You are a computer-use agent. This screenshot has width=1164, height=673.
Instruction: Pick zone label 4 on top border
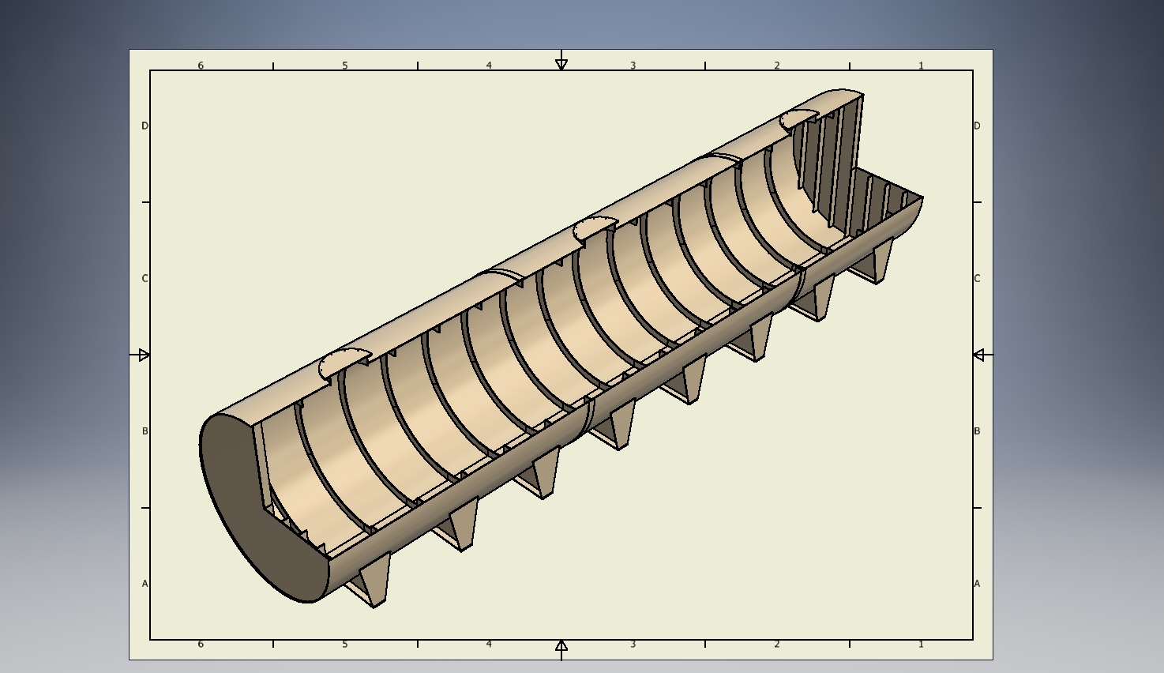click(489, 66)
